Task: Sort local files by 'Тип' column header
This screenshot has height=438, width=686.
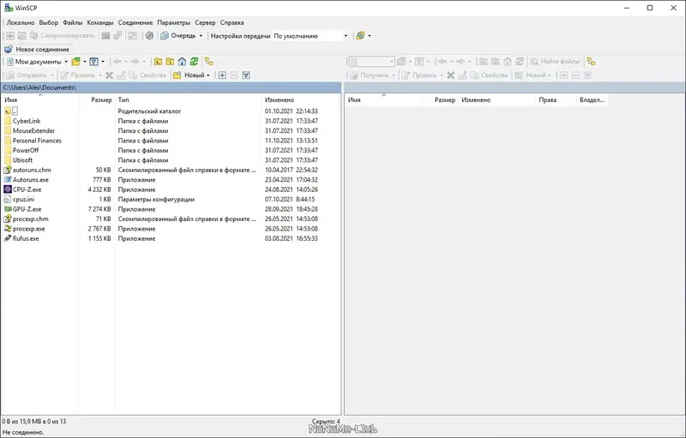Action: coord(188,99)
